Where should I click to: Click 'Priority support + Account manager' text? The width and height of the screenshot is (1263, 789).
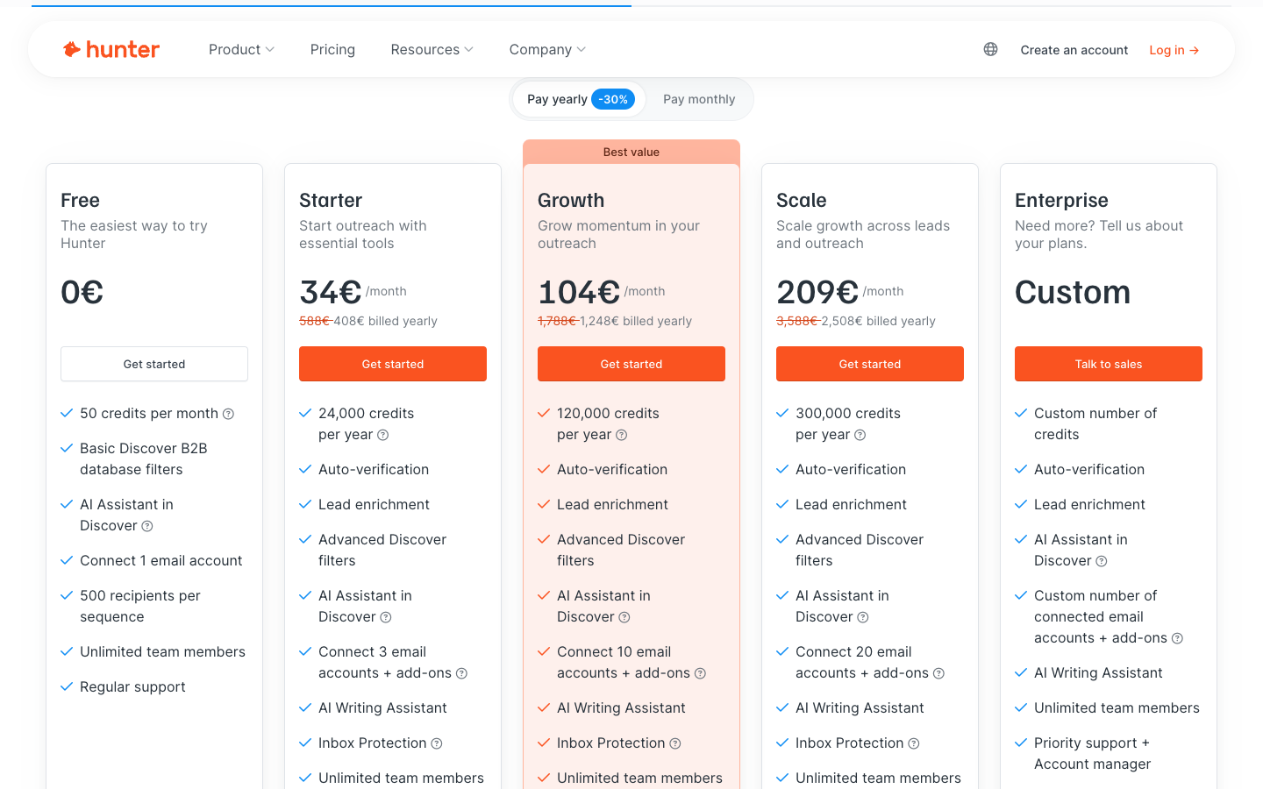pyautogui.click(x=1092, y=754)
